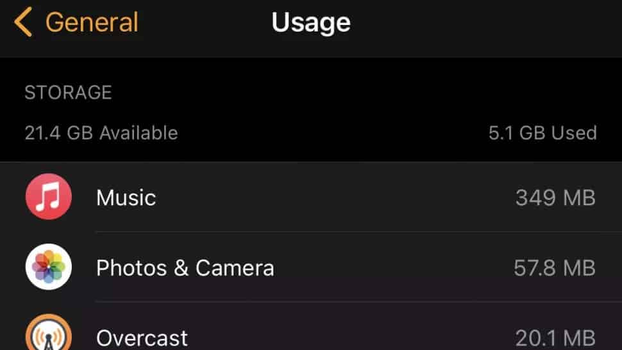622x350 pixels.
Task: Select the 20.1 MB Overcast size value
Action: pos(555,338)
